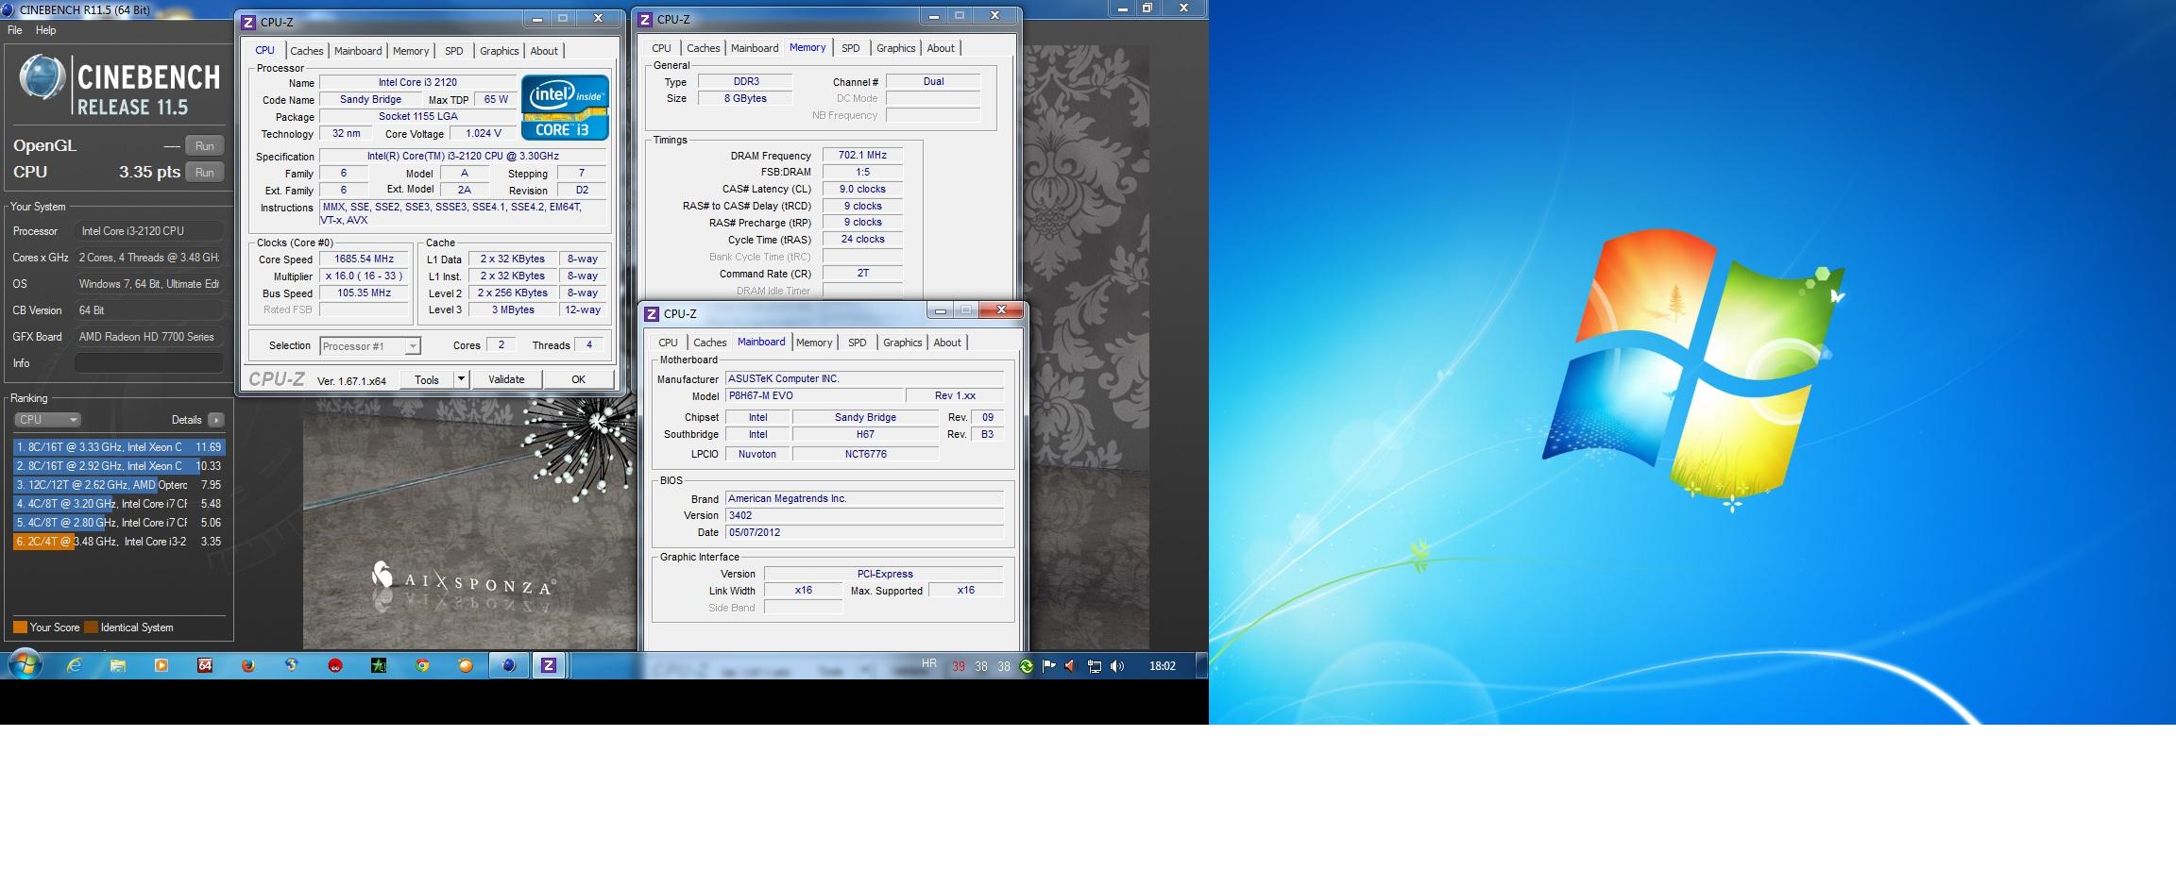The height and width of the screenshot is (870, 2176).
Task: Select Graphics tab in CPU-Z Mainboard window
Action: click(x=902, y=343)
